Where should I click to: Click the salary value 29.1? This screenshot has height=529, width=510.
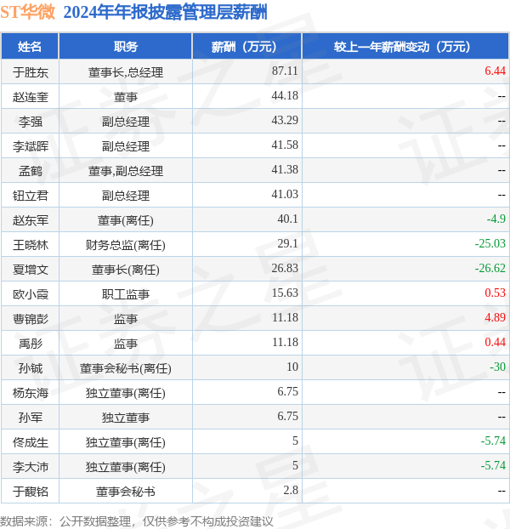(x=287, y=243)
